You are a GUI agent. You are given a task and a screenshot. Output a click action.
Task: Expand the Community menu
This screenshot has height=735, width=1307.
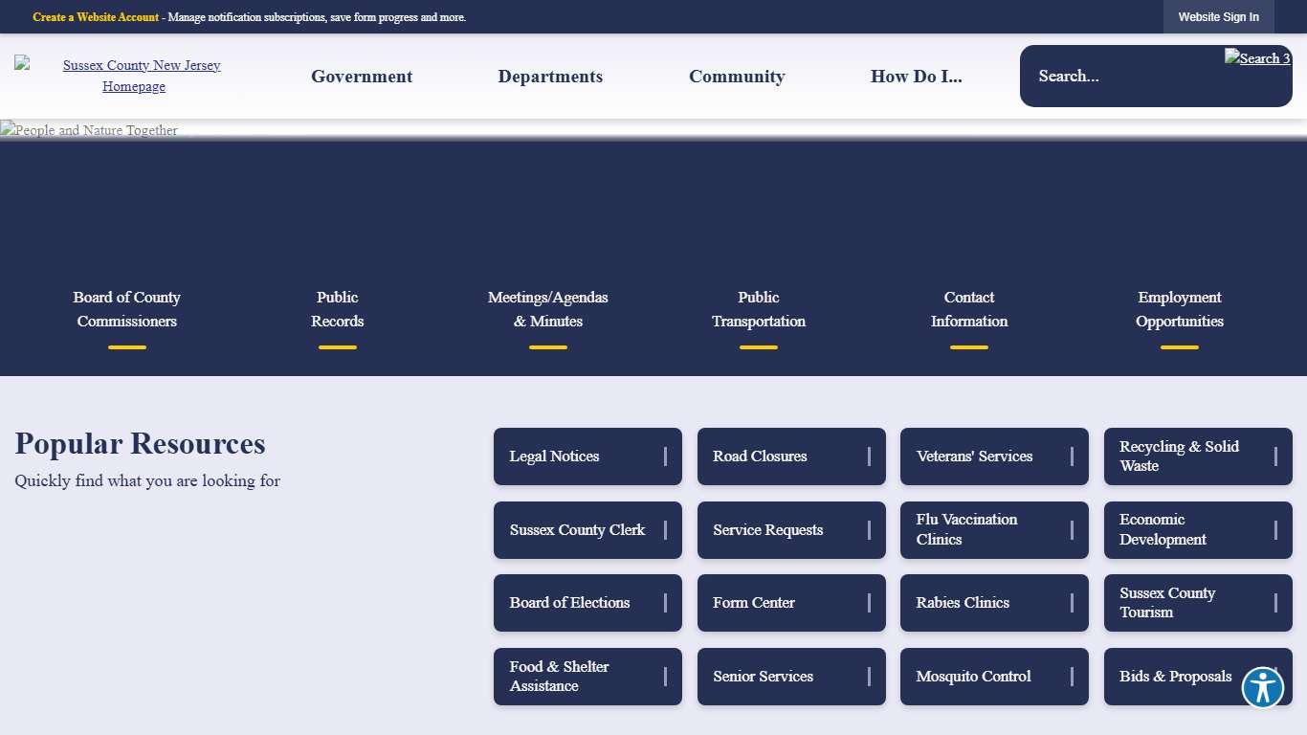point(737,77)
